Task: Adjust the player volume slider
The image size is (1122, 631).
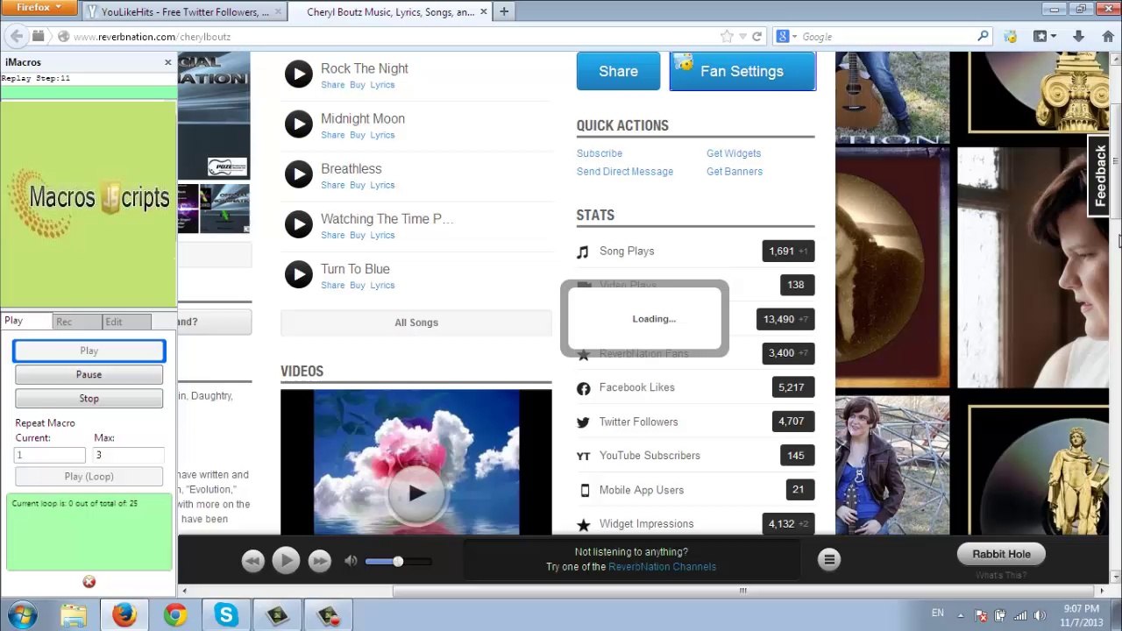Action: tap(397, 561)
